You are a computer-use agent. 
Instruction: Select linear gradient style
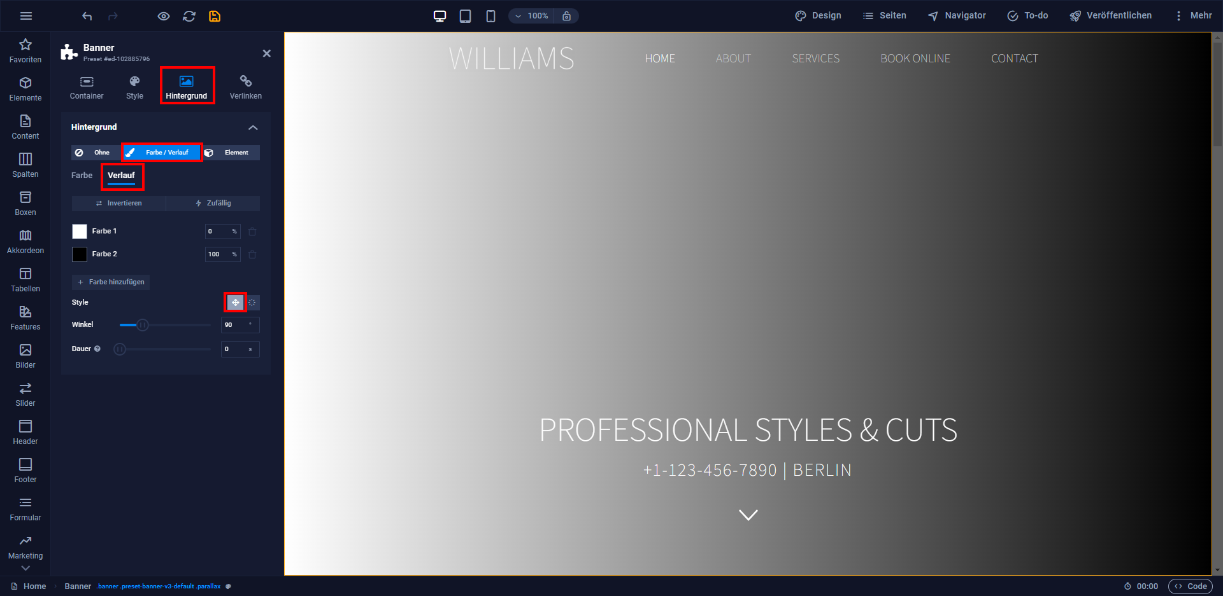(236, 303)
